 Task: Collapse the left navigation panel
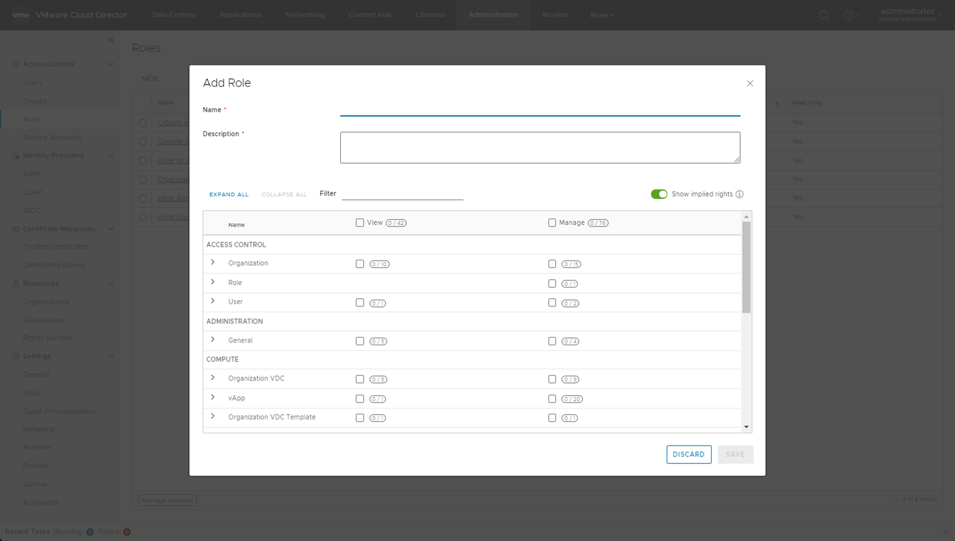(x=111, y=40)
